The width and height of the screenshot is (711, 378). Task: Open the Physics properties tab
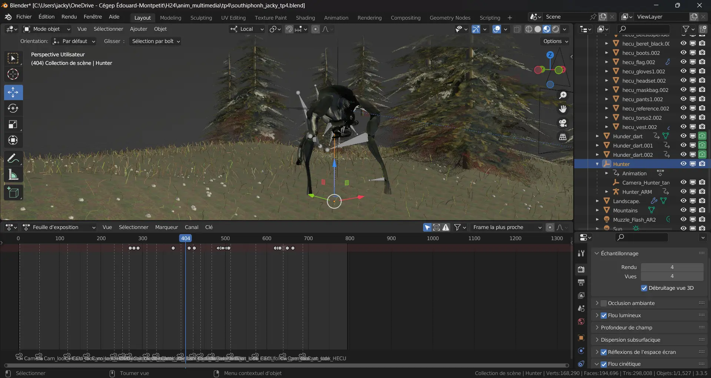pyautogui.click(x=581, y=351)
